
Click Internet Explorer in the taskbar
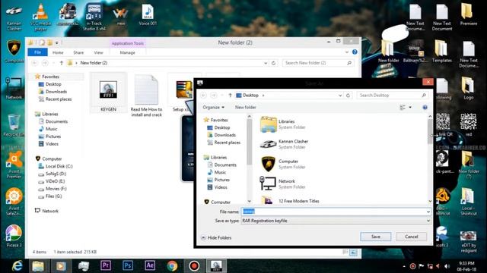click(x=17, y=266)
